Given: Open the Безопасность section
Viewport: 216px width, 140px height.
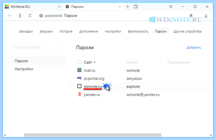Looking at the screenshot, I should (x=138, y=31).
